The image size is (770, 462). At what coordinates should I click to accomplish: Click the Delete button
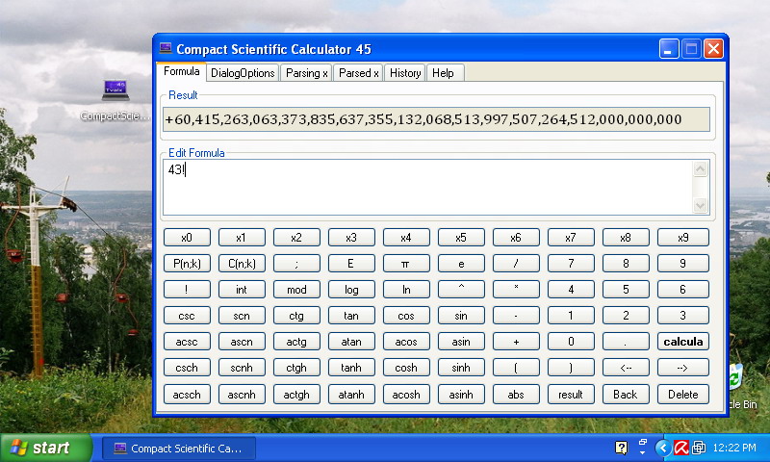point(683,395)
